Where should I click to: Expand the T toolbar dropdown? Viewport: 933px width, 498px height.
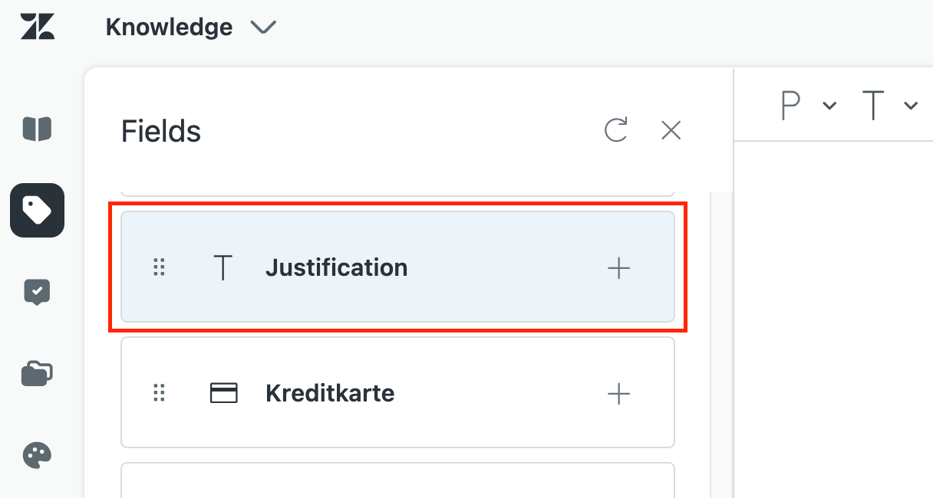click(x=911, y=106)
